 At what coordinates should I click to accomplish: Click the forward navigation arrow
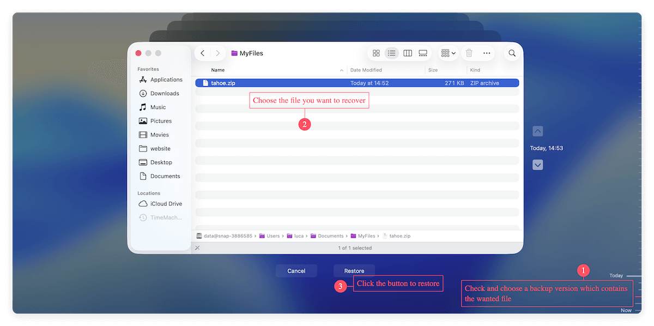[217, 53]
